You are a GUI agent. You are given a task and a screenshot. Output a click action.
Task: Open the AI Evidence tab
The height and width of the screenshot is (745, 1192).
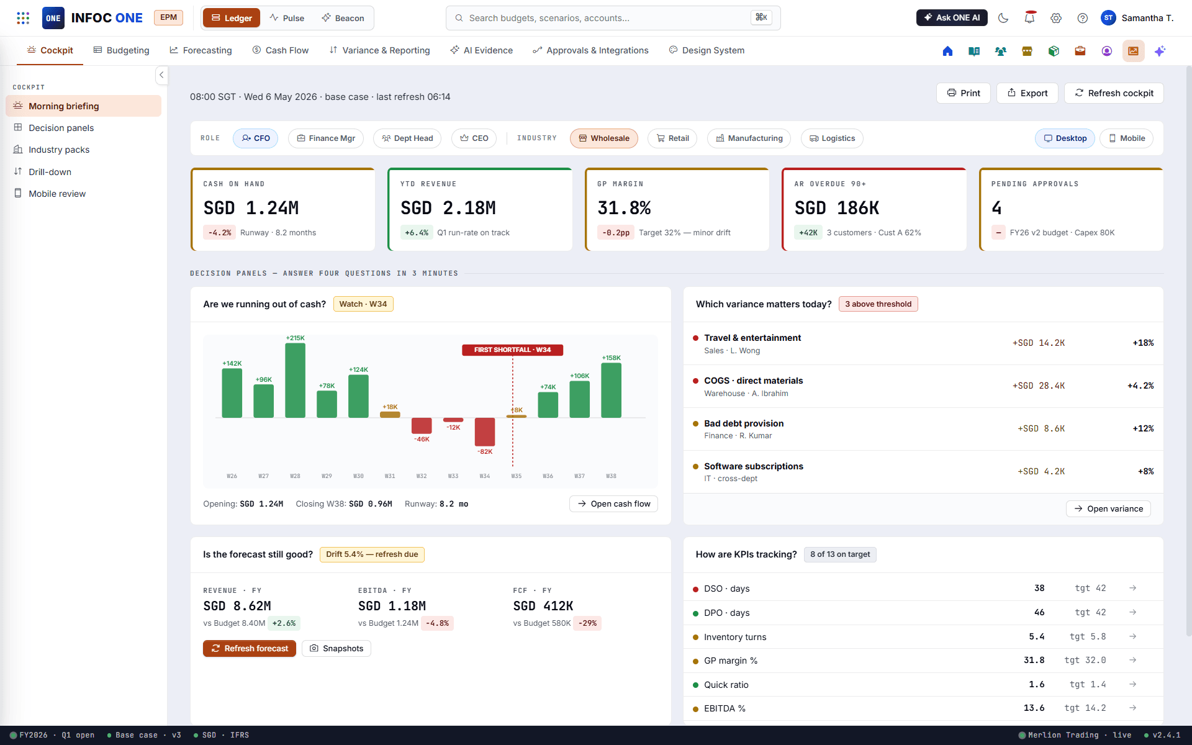(481, 50)
